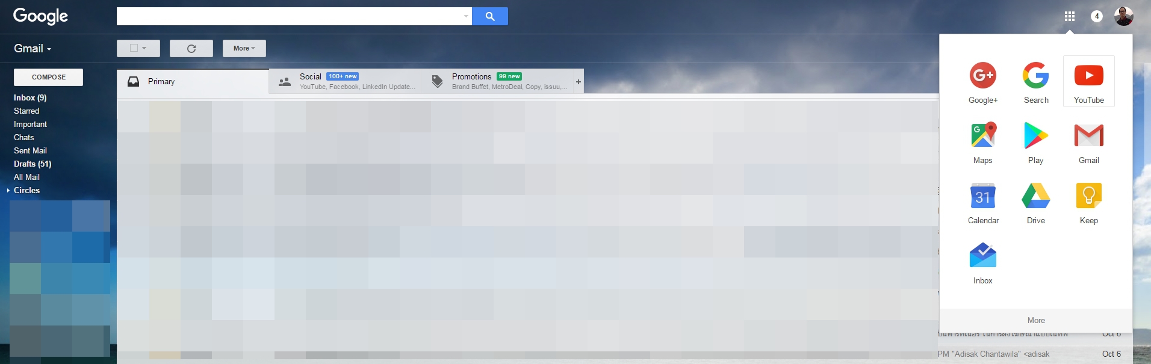The width and height of the screenshot is (1151, 364).
Task: Open the More actions dropdown
Action: [x=244, y=48]
